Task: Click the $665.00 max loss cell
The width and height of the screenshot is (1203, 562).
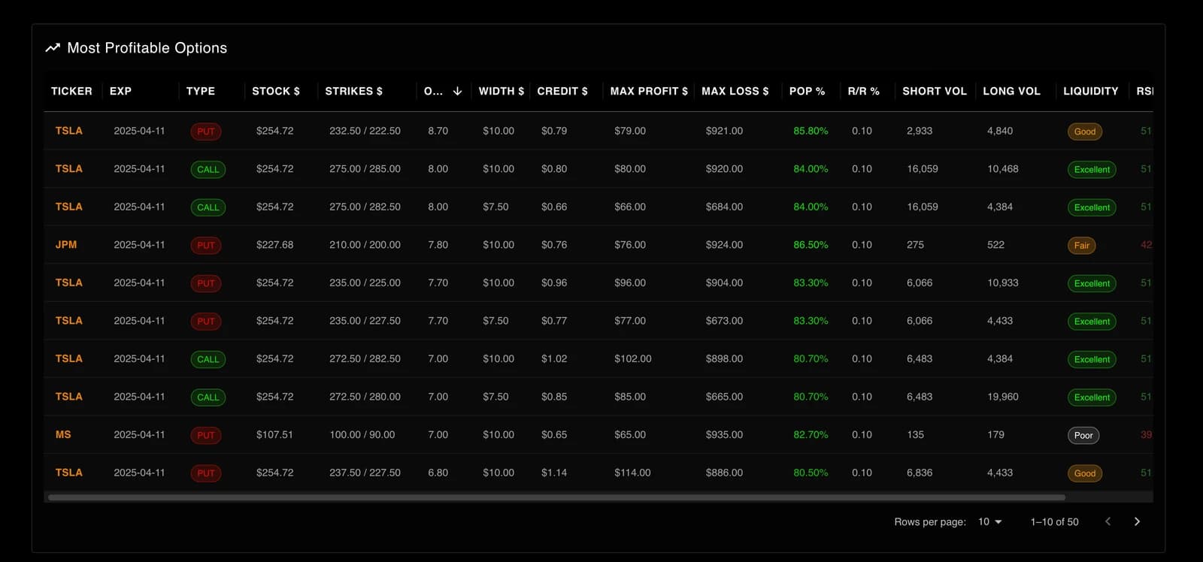Action: click(724, 397)
